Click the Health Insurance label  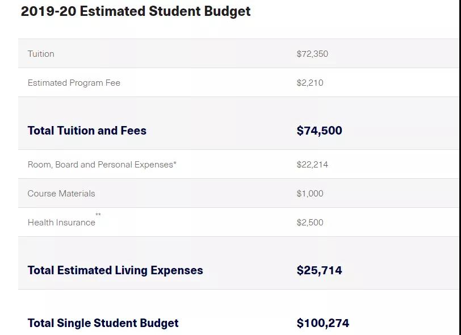[x=61, y=223]
